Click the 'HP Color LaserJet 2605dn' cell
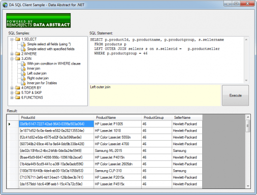The height and width of the screenshot is (195, 257). tap(117, 164)
